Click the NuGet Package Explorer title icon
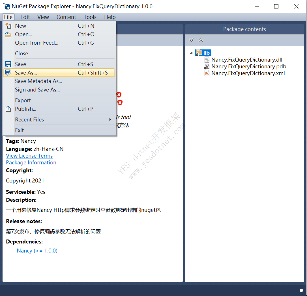The image size is (307, 296). [7, 6]
